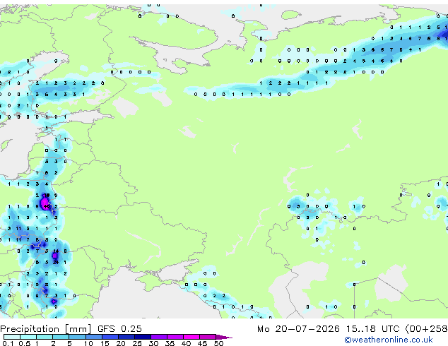This screenshot has width=448, height=346.
Task: Click the 0.5–1 mm legend color swatch
Action: (x=28, y=337)
